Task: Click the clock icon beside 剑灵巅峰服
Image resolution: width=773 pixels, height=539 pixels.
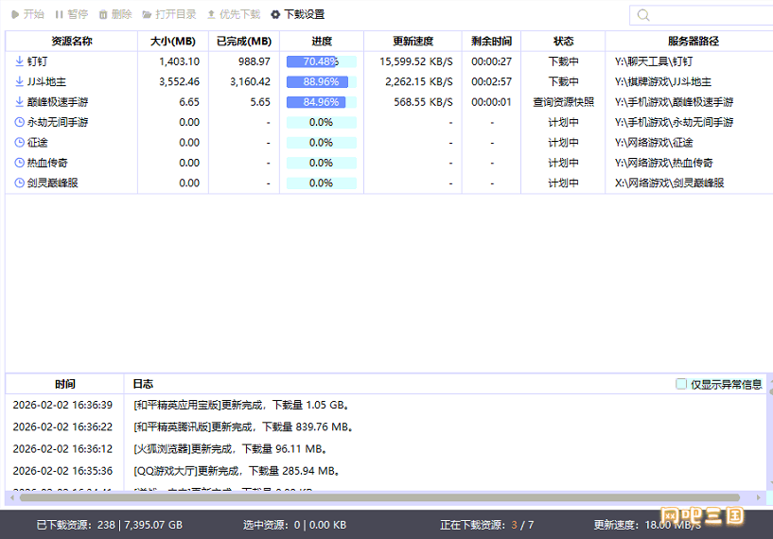Action: pyautogui.click(x=19, y=183)
